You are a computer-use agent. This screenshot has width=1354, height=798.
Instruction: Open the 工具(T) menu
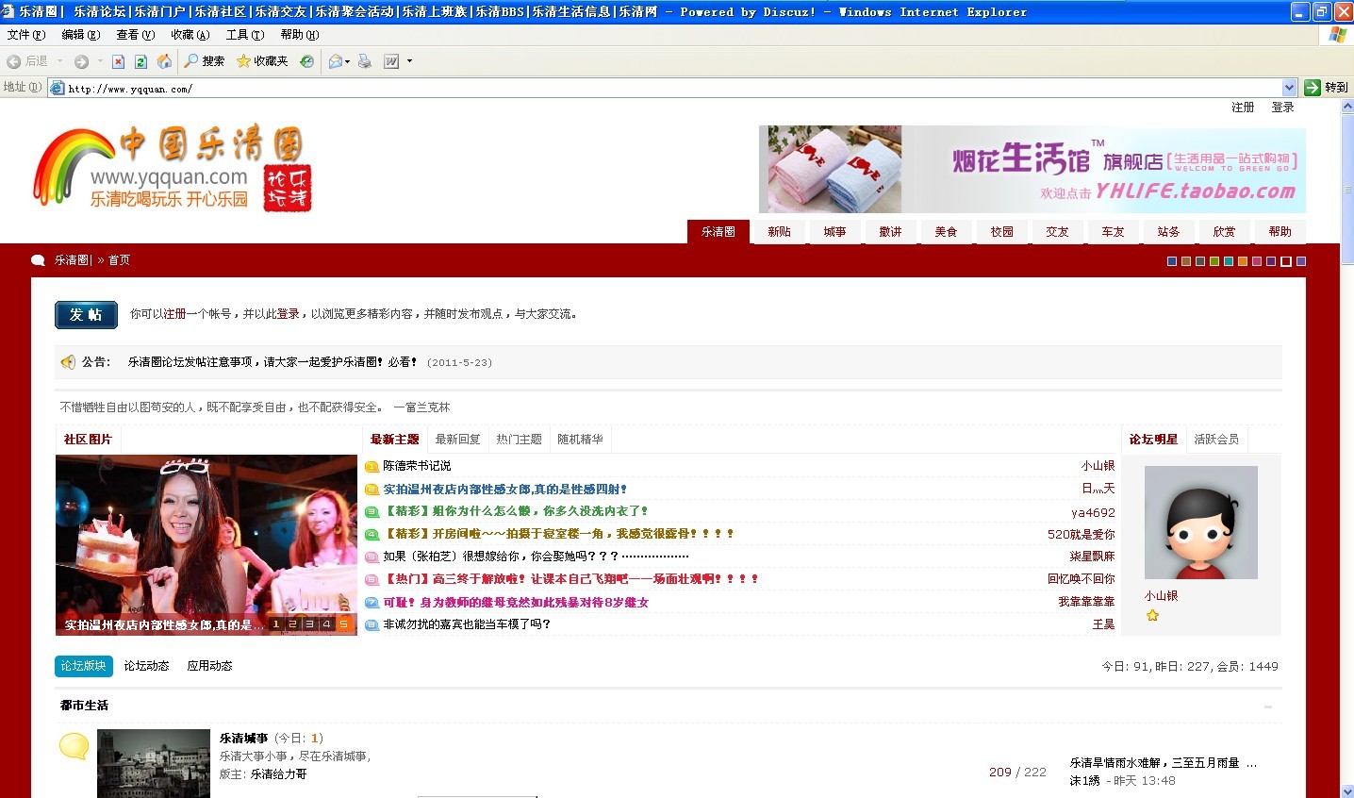point(245,35)
